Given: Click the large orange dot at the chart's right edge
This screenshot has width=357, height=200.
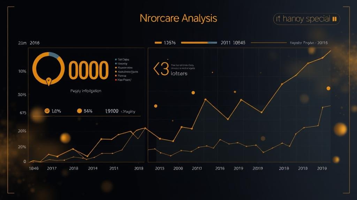Looking at the screenshot, I should click(x=328, y=88).
